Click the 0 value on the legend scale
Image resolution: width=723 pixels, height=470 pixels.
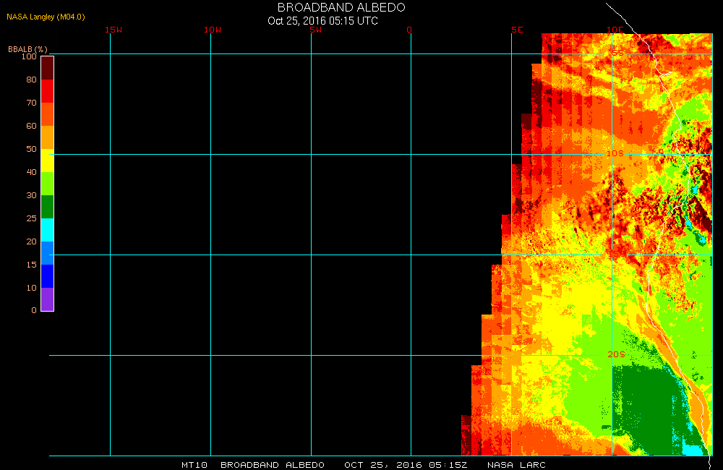(x=34, y=310)
